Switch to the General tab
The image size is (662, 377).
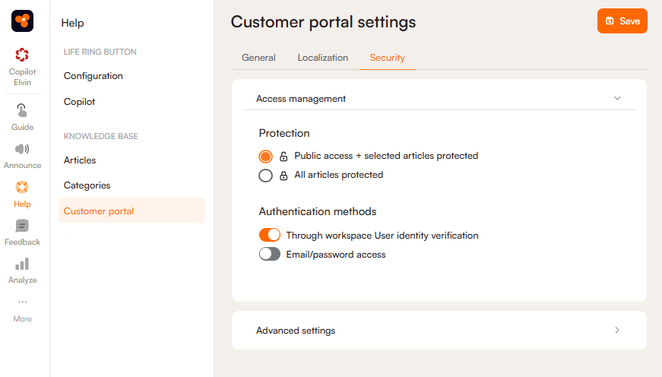click(x=258, y=58)
